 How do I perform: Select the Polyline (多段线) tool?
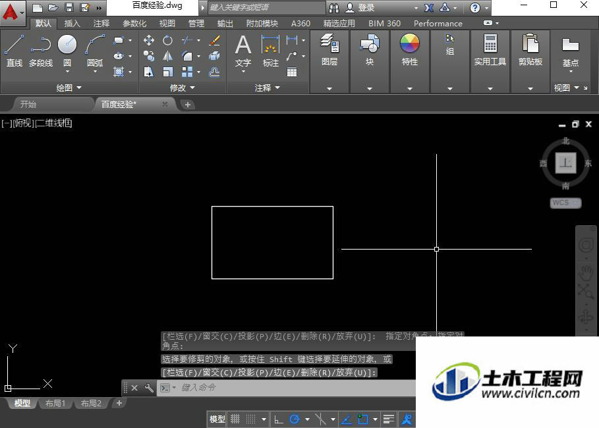click(x=40, y=51)
